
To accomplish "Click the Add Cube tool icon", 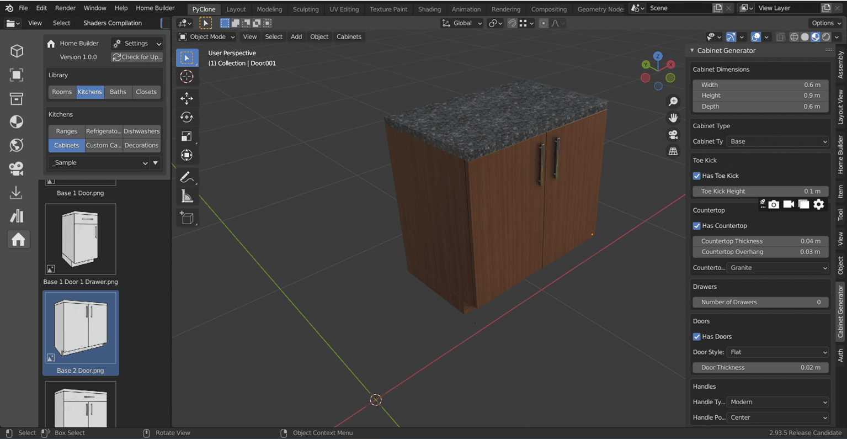I will click(x=187, y=218).
